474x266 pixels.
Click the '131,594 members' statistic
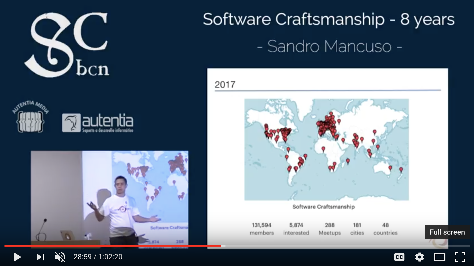tap(262, 229)
